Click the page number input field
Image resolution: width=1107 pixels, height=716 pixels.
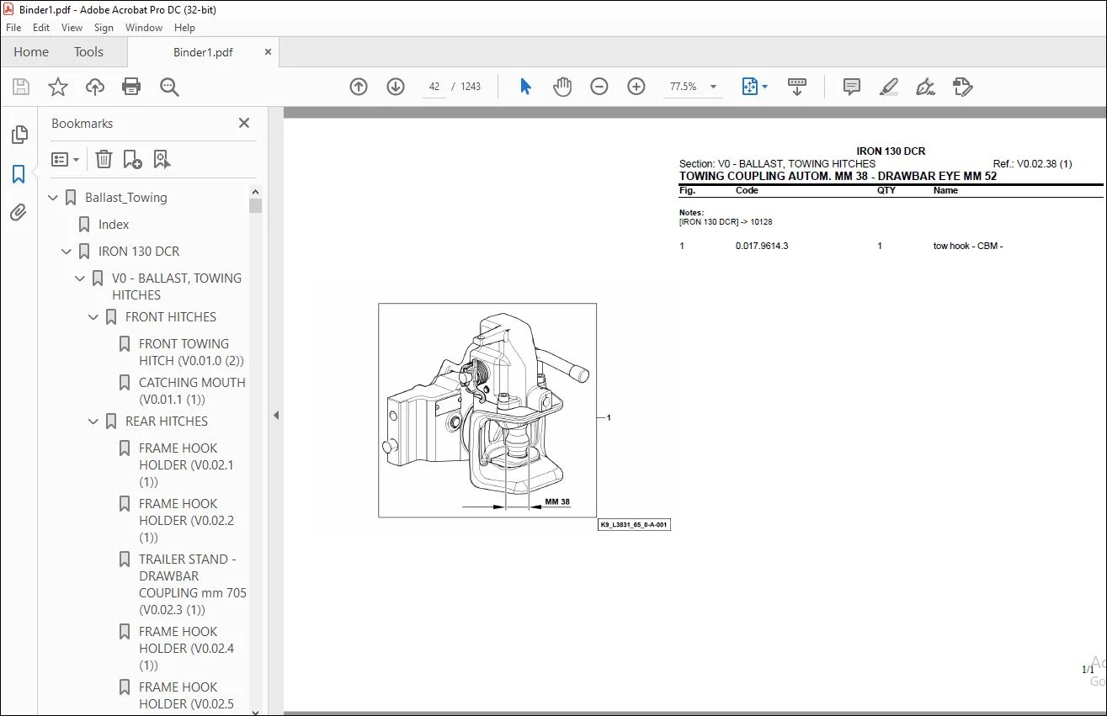(434, 87)
